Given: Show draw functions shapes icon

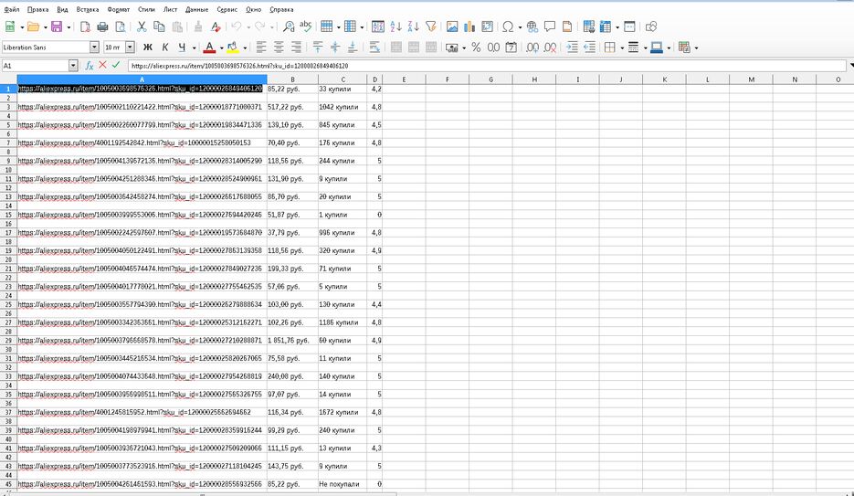Looking at the screenshot, I should pyautogui.click(x=651, y=26).
